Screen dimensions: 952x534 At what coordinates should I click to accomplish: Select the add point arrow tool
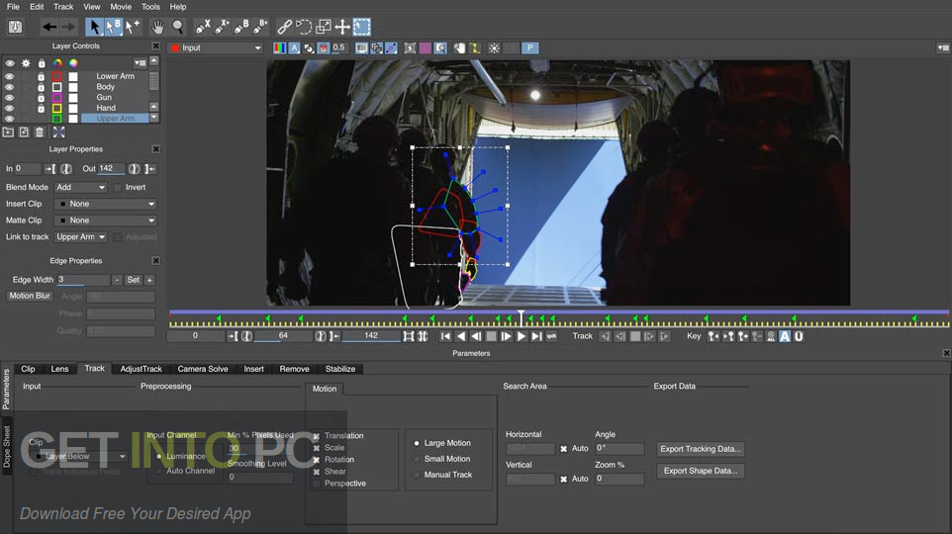point(133,27)
